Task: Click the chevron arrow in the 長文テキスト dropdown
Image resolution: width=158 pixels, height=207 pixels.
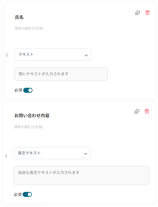Action: (x=86, y=154)
